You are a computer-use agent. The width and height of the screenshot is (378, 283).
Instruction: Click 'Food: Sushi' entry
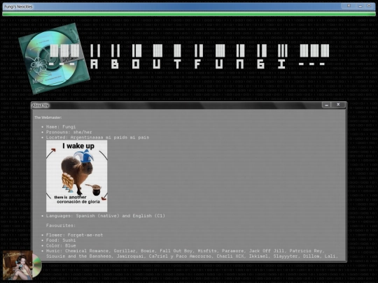pos(61,240)
